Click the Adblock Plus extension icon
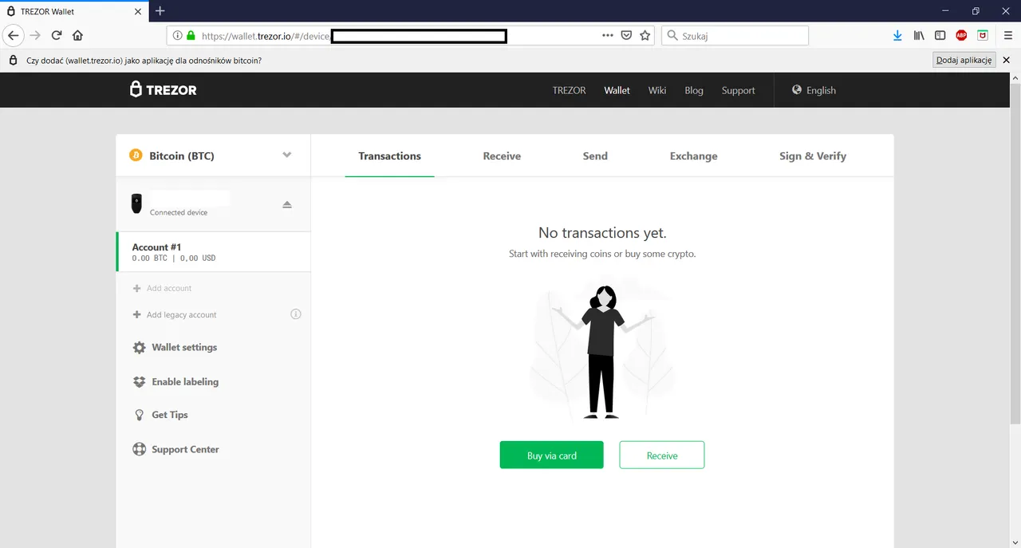 (x=961, y=35)
